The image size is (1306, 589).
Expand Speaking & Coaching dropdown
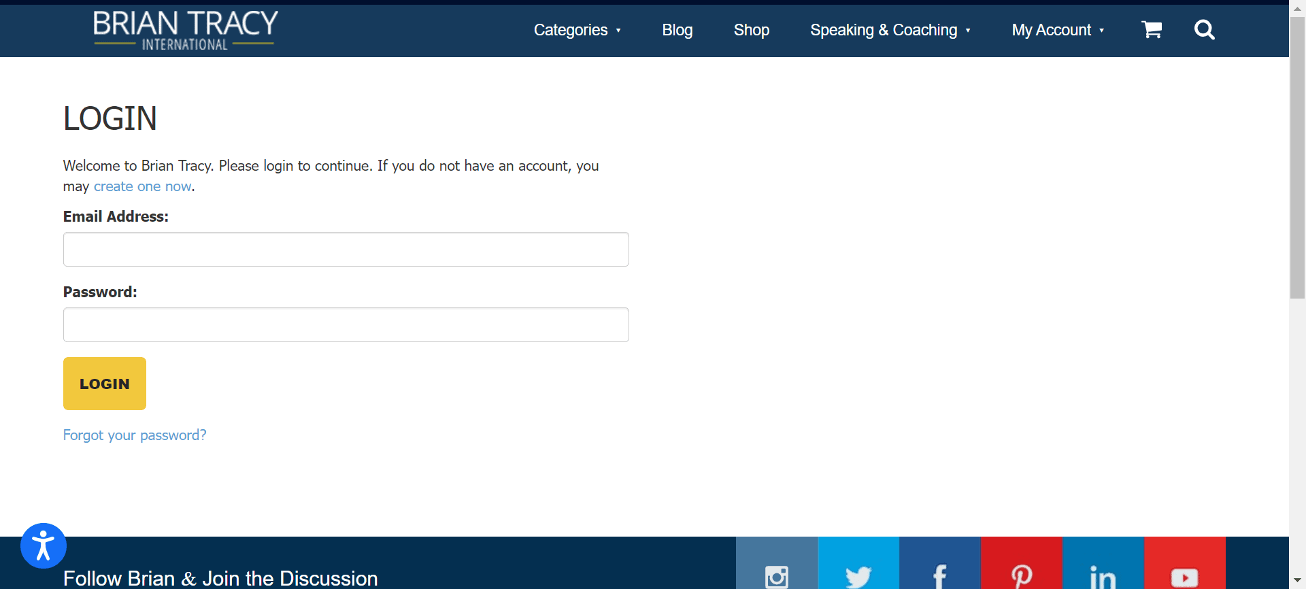click(890, 31)
